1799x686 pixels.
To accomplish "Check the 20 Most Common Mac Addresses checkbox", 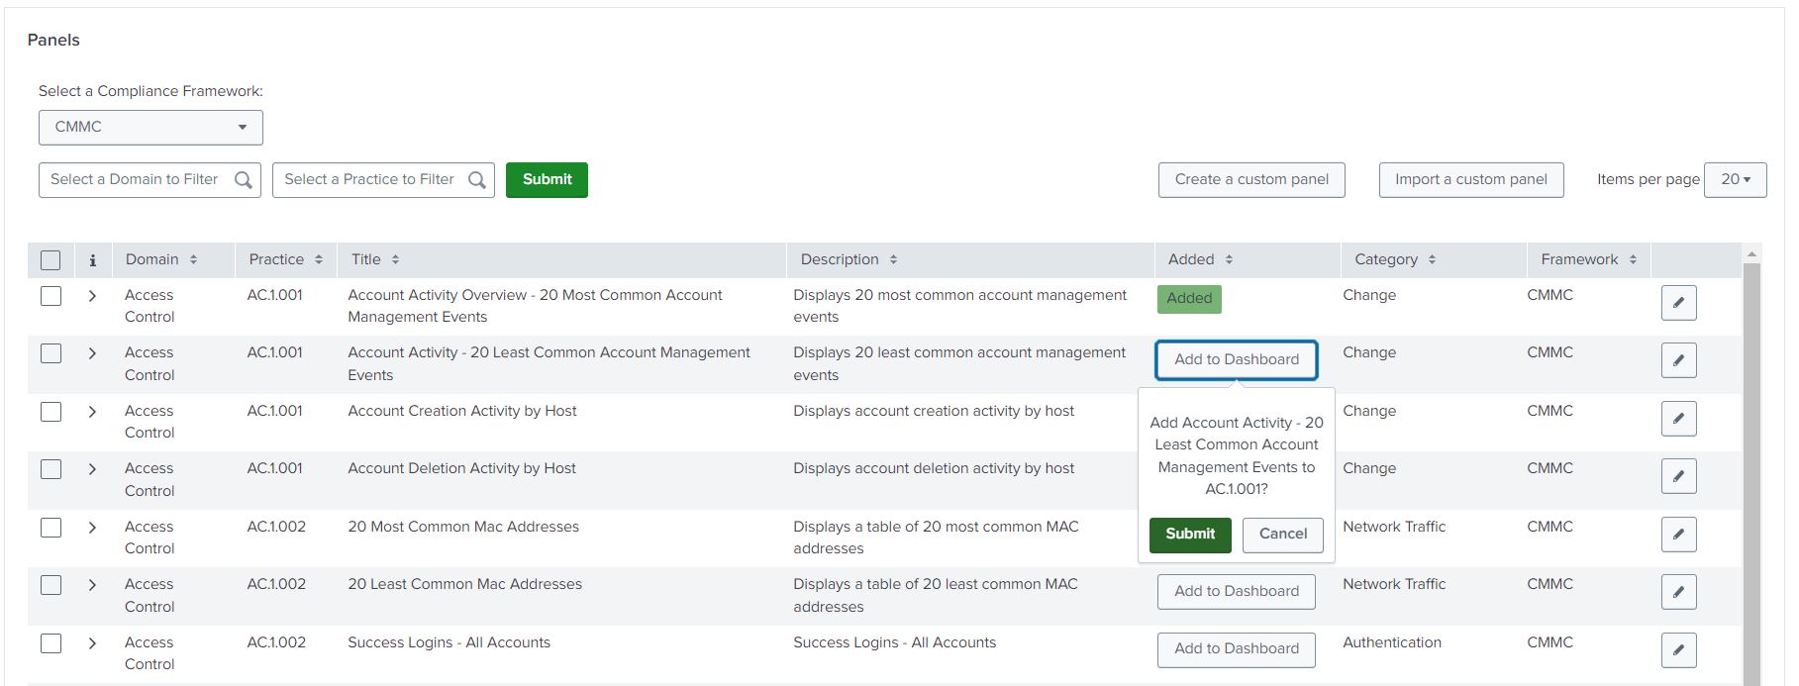I will (x=50, y=528).
